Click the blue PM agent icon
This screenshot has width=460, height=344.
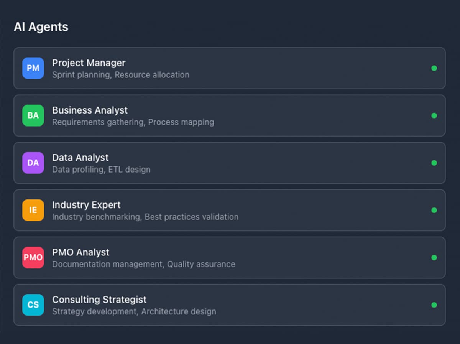[33, 68]
